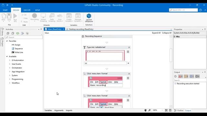Click fit to screen icon
Viewport: 207px width, 116px height.
tap(166, 110)
